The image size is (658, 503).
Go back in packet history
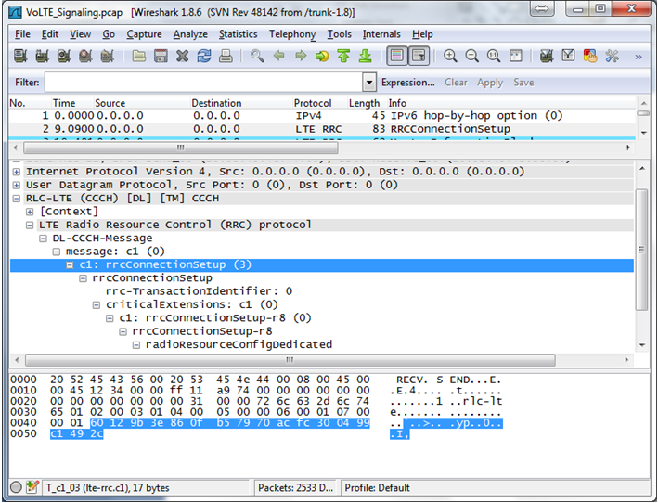coord(279,56)
